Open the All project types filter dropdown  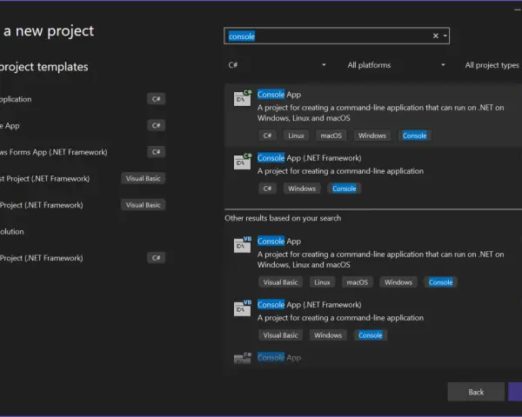(x=492, y=65)
